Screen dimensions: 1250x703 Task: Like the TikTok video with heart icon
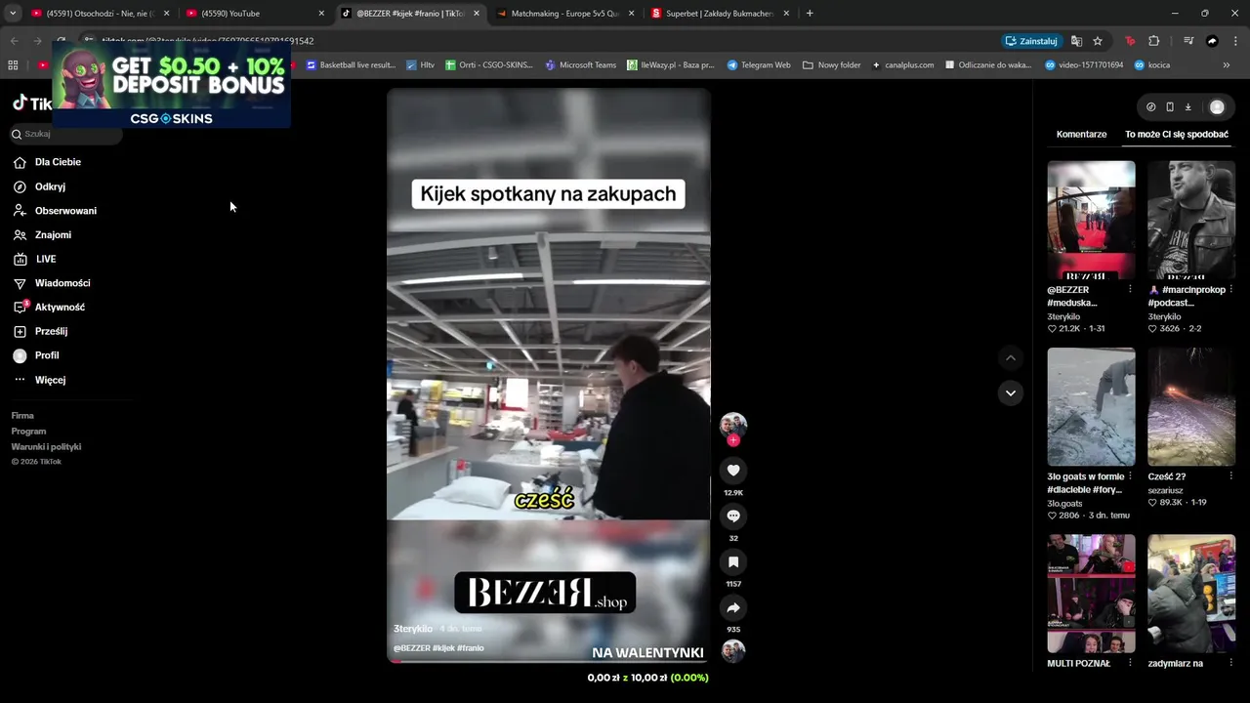click(733, 471)
